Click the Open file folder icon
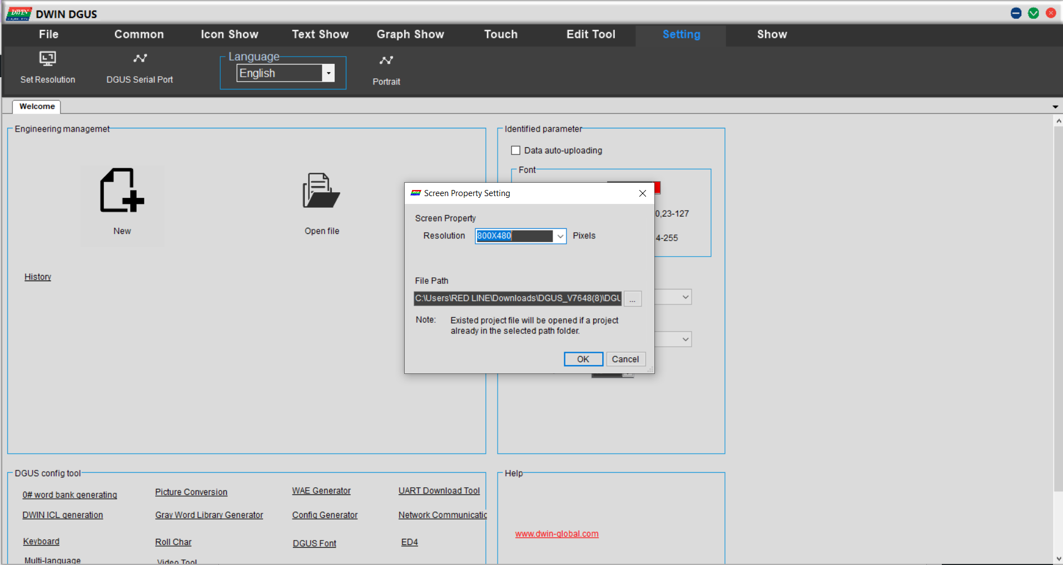Screen dimensions: 1063x565 321,191
